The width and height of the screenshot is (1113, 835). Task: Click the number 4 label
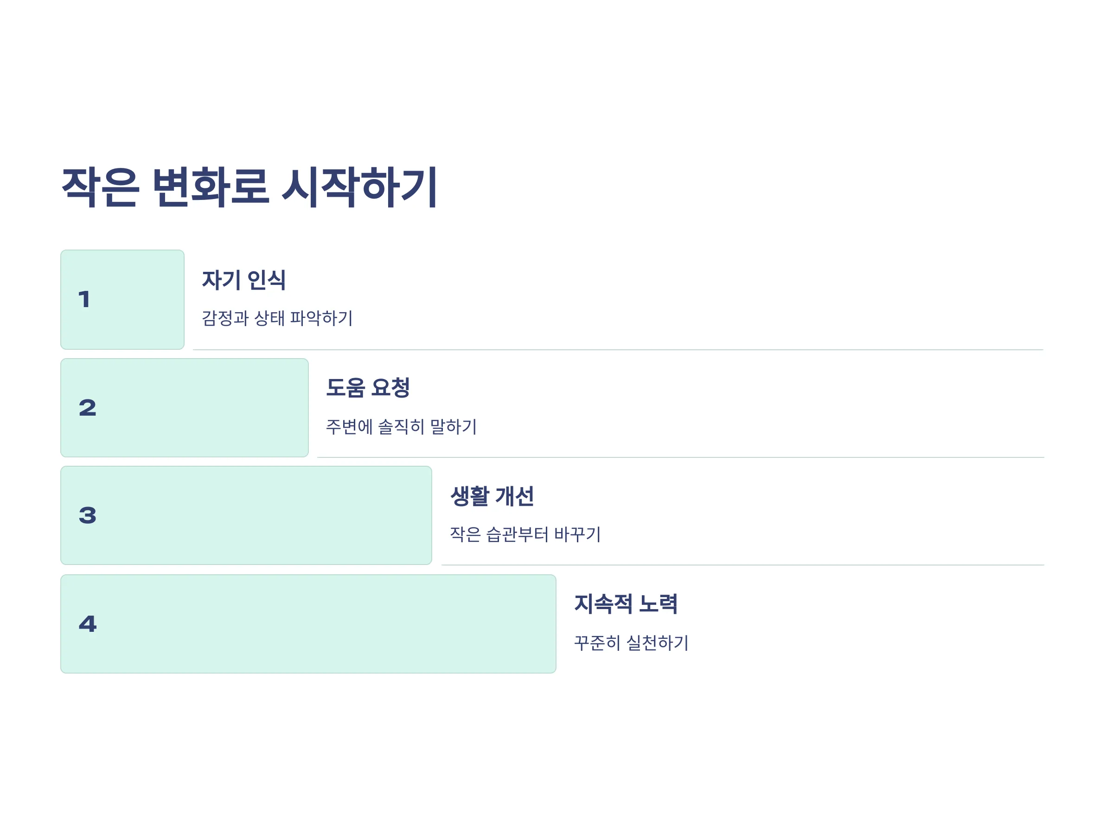[88, 624]
